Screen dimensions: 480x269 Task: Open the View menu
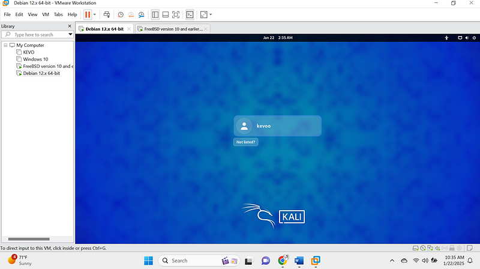[x=32, y=14]
